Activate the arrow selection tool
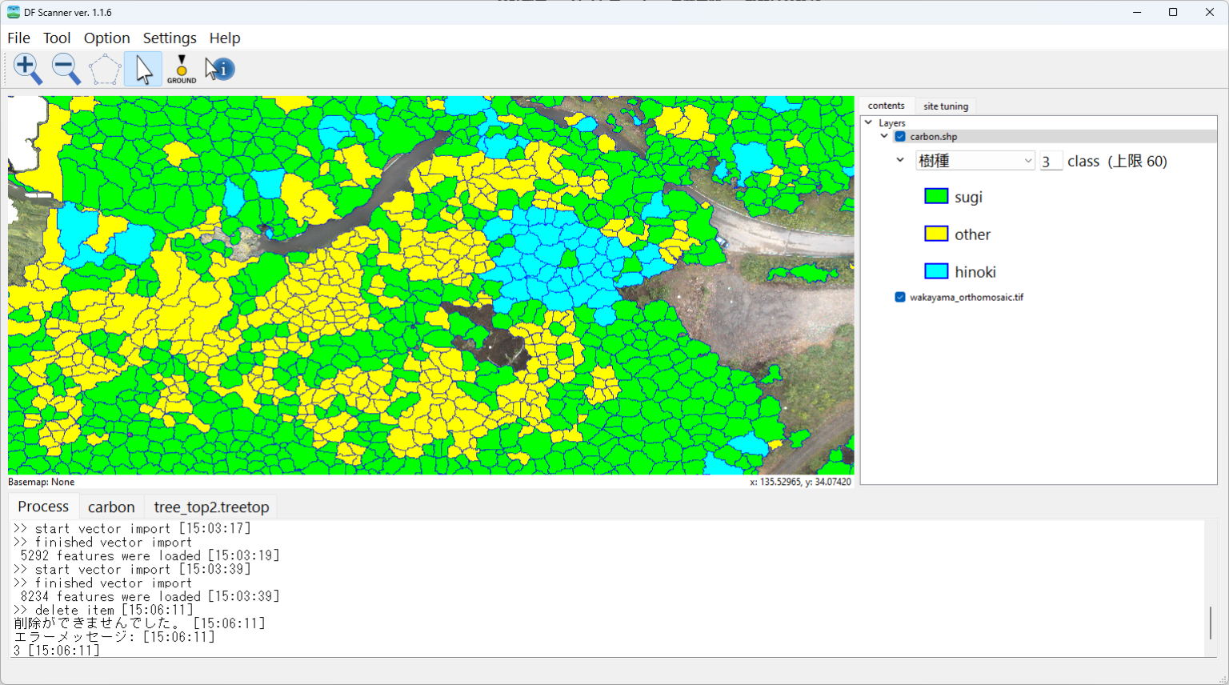The image size is (1229, 685). 142,68
